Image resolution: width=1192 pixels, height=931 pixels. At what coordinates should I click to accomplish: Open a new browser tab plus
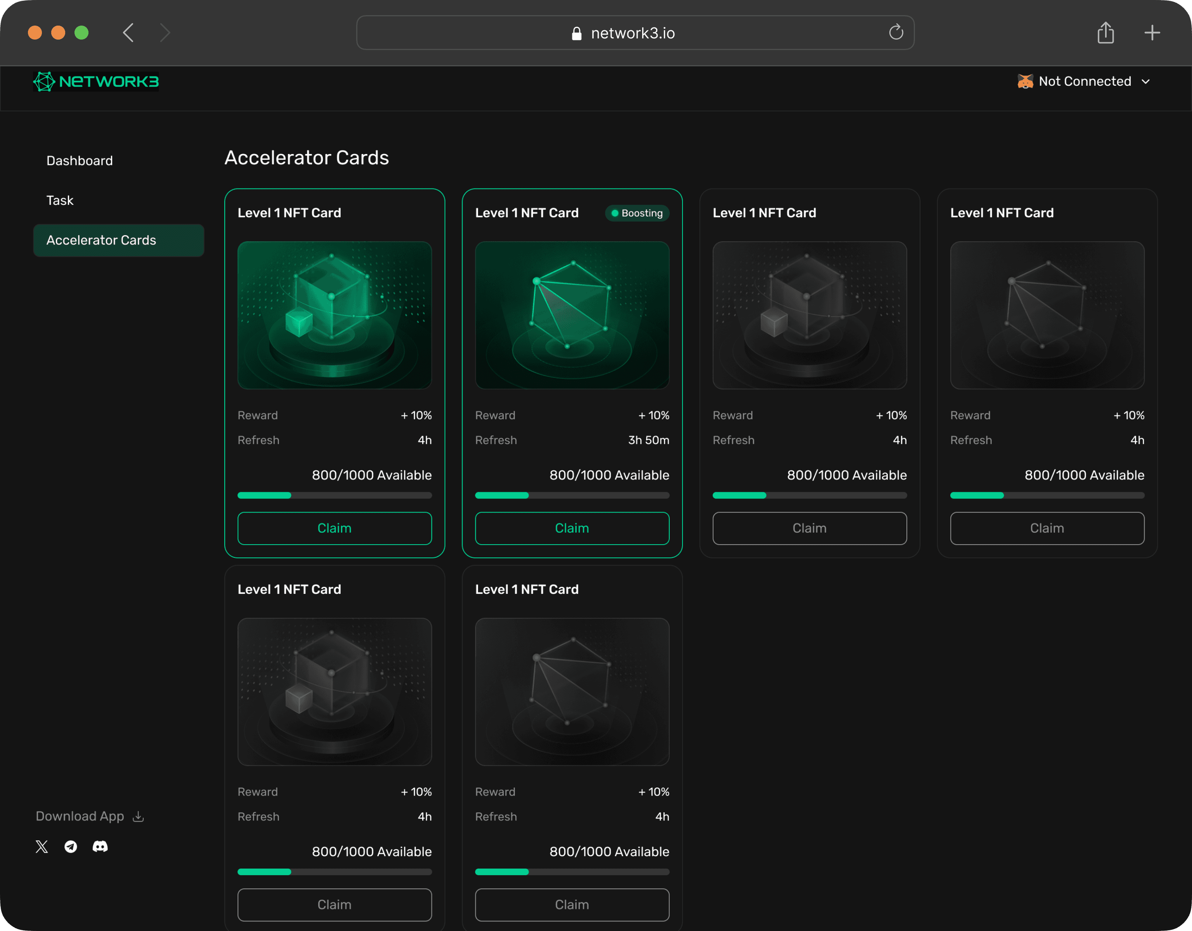[x=1152, y=33]
